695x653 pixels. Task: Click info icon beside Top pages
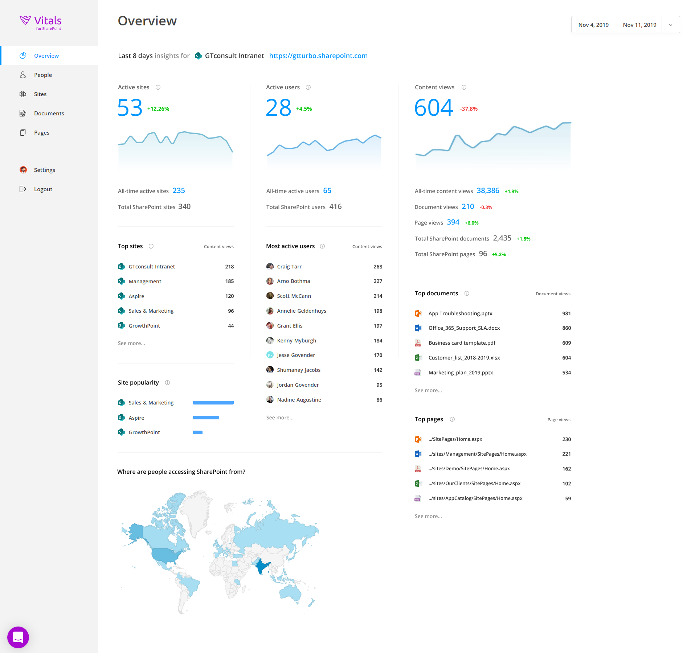point(452,419)
